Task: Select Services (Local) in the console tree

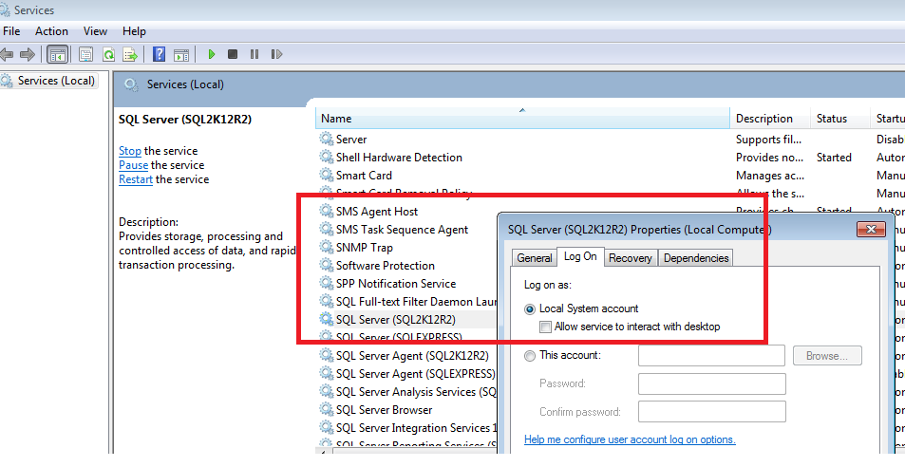Action: click(x=55, y=81)
